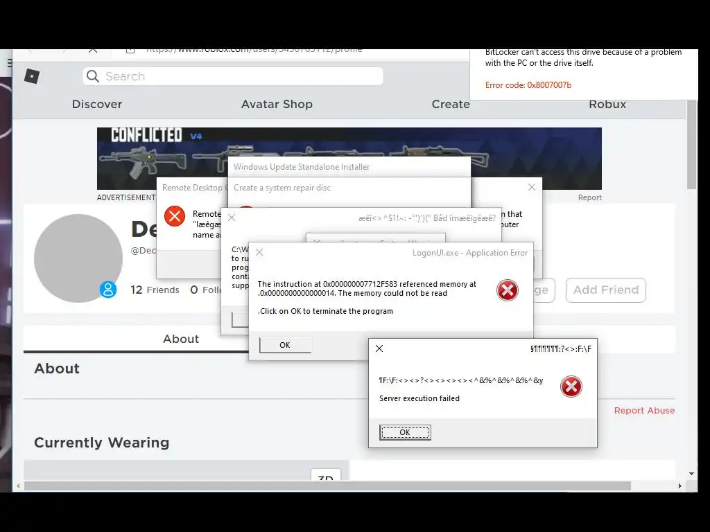Screen dimensions: 710x532
Task: Close the Server execution failed dialog
Action: tap(379, 348)
